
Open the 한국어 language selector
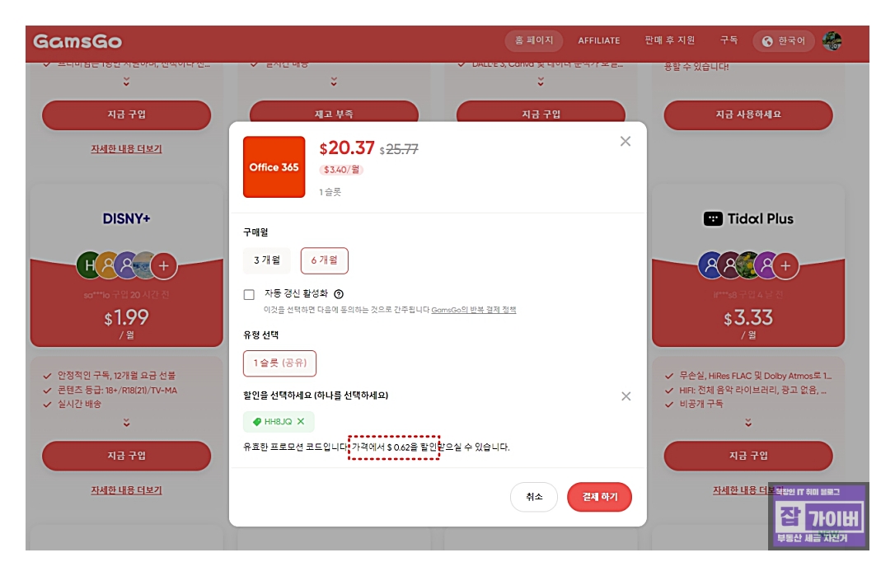point(784,41)
